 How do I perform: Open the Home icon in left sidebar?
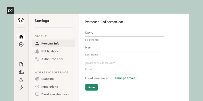click(x=21, y=37)
